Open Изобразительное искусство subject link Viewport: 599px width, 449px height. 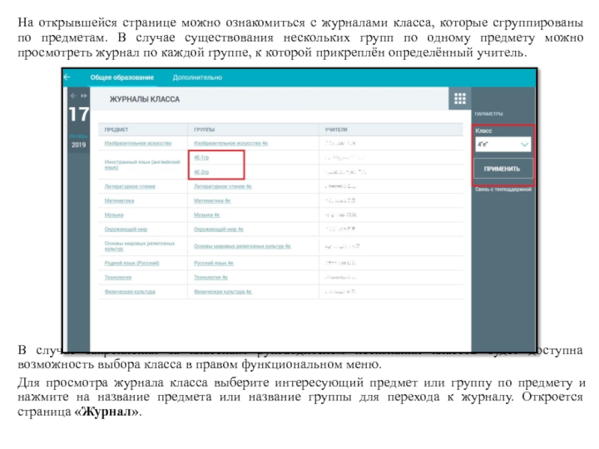(x=138, y=142)
